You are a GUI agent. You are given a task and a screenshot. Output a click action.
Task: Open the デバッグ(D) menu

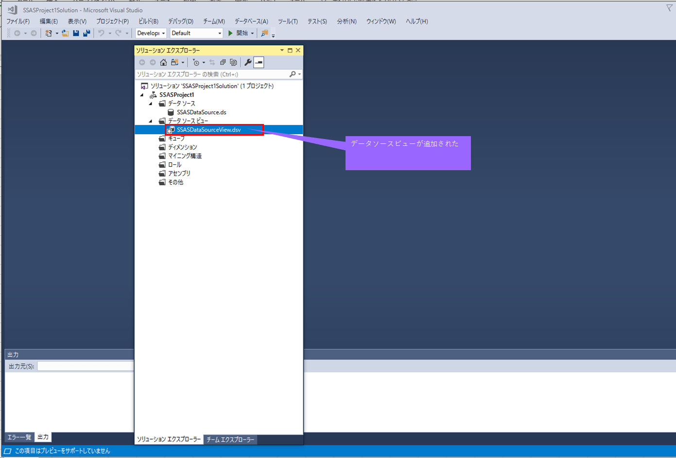[181, 21]
